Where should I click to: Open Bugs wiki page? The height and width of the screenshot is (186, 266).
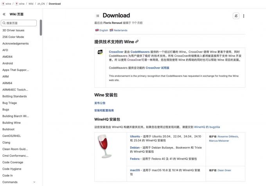[x=6, y=110]
